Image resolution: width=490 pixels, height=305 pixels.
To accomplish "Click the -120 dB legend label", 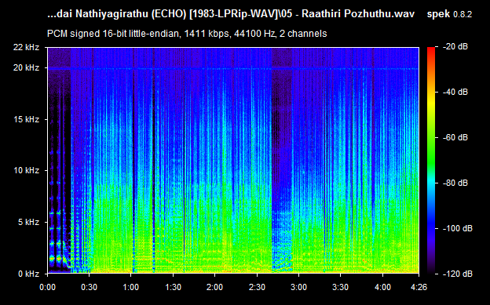I will click(x=458, y=274).
